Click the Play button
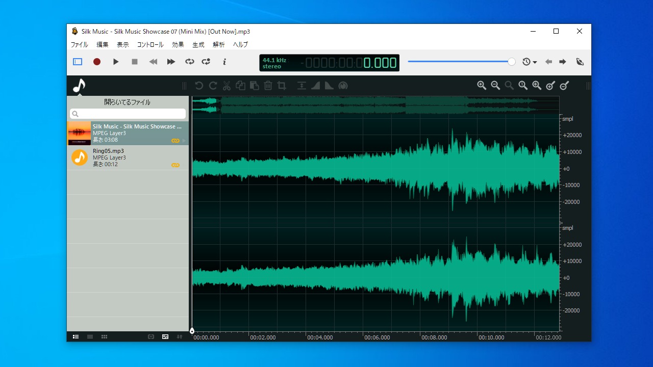 [116, 62]
